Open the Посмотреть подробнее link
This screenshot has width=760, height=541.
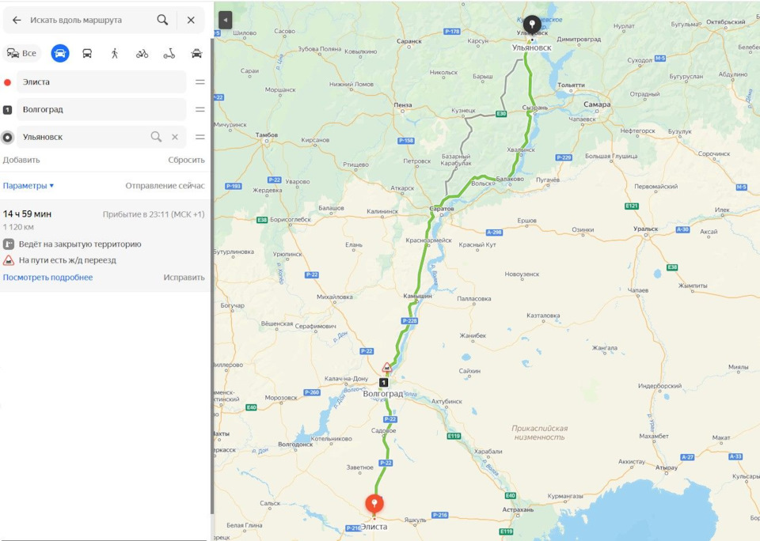click(x=48, y=278)
